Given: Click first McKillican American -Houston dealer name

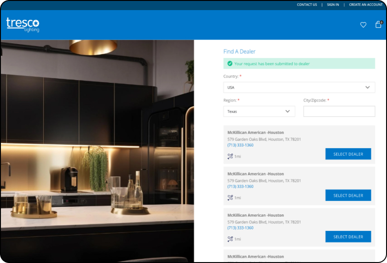Looking at the screenshot, I should (x=255, y=132).
